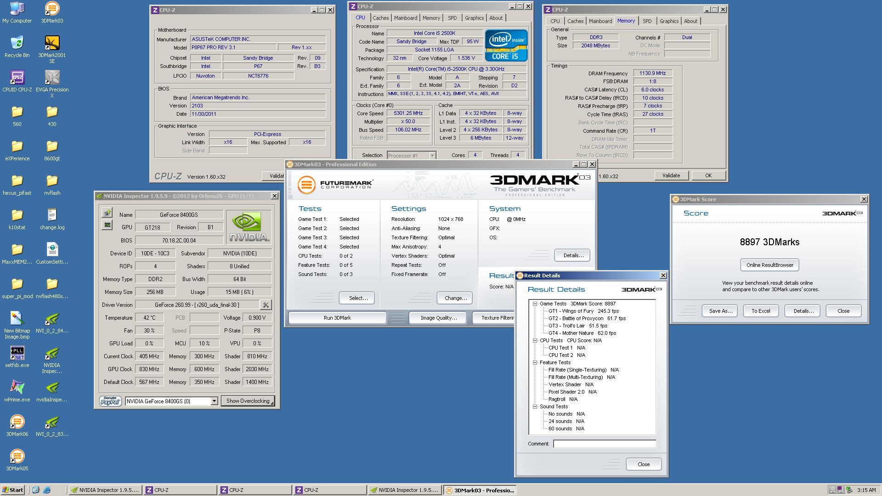Launch setfsb.exe desktop icon
This screenshot has width=882, height=496.
pos(17,357)
